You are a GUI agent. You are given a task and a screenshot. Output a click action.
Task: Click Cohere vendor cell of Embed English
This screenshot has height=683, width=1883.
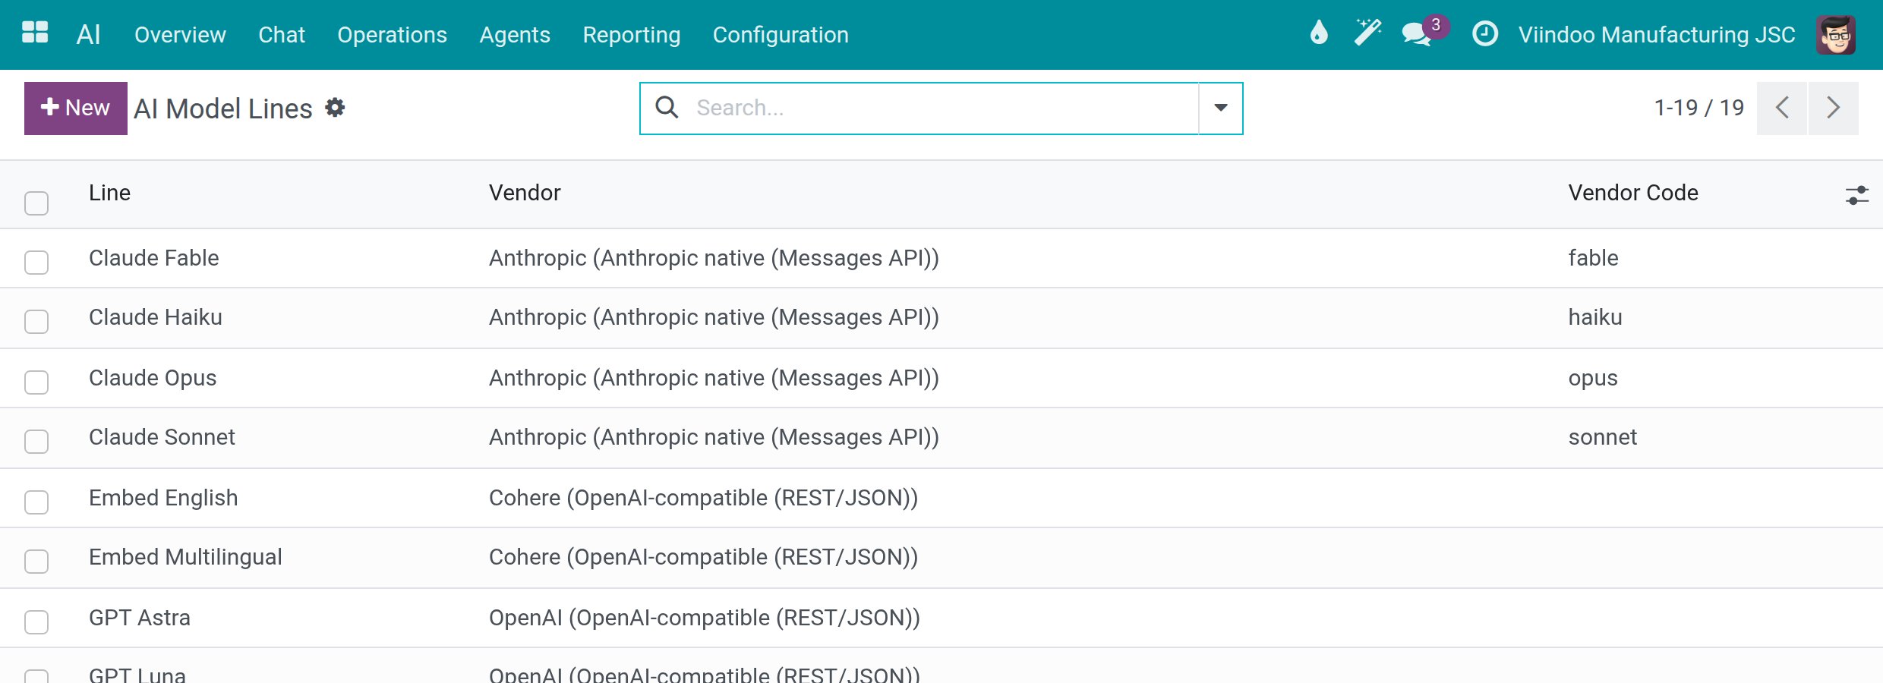point(703,498)
